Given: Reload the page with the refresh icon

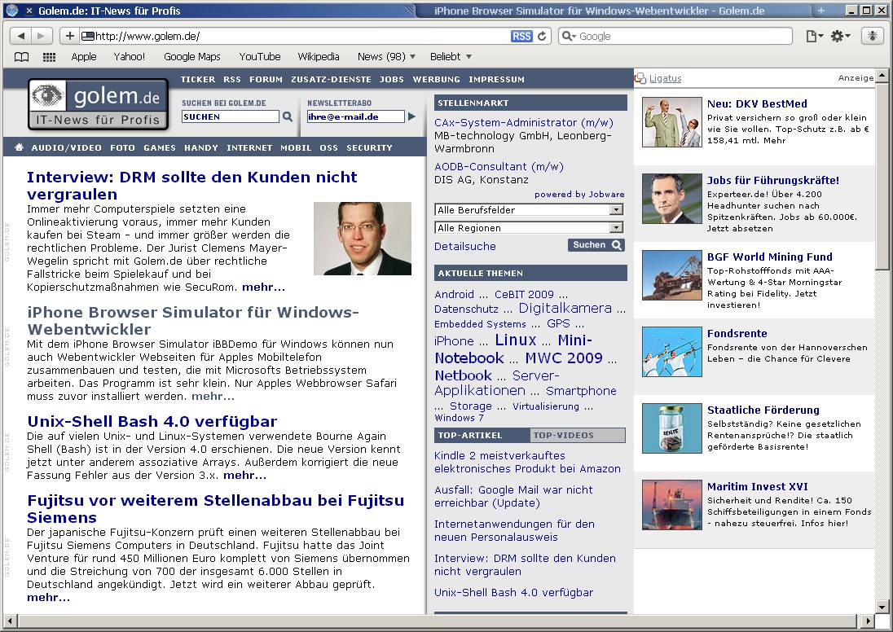Looking at the screenshot, I should coord(542,36).
